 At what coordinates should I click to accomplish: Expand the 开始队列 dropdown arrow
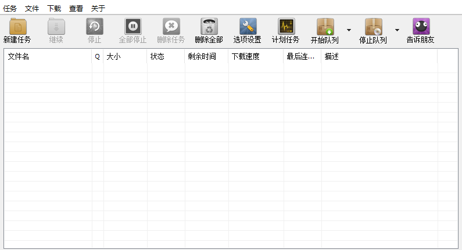[349, 30]
